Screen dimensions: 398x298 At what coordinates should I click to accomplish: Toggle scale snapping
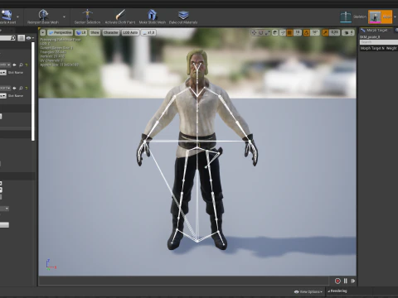(325, 32)
